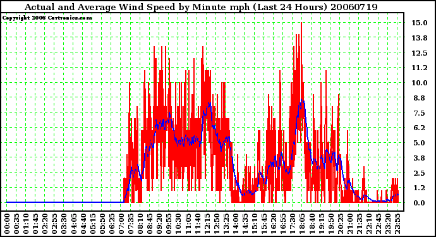Click the 02:55 time label
Viewport: 436px width, 237px height.
coord(54,224)
